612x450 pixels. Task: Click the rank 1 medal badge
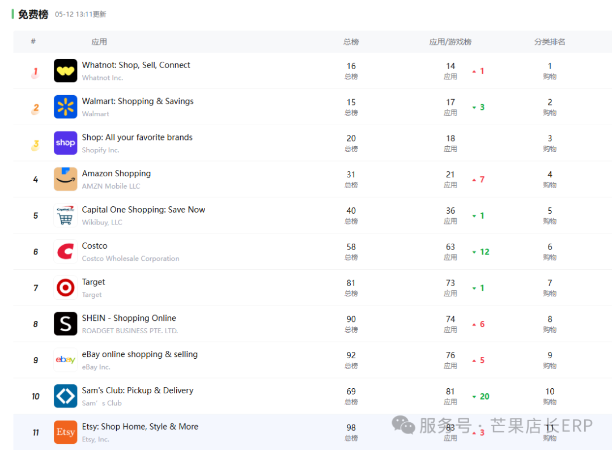pyautogui.click(x=36, y=72)
